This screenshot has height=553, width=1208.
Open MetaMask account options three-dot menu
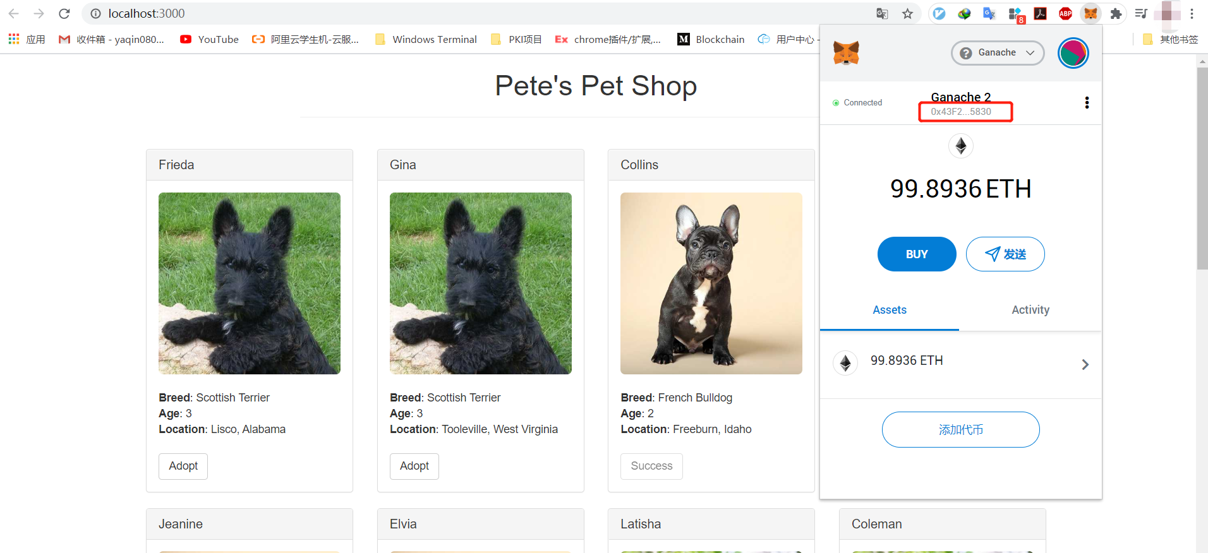pyautogui.click(x=1087, y=103)
